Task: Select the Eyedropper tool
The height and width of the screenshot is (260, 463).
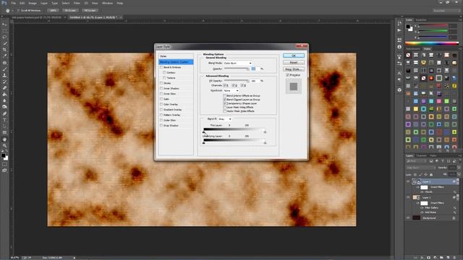Action: tap(4, 56)
